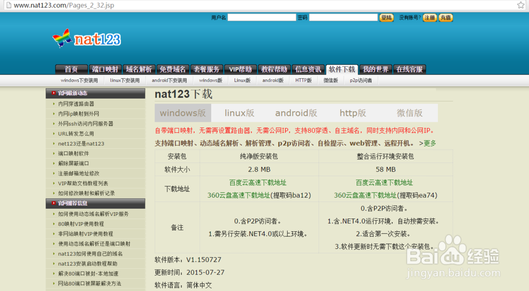Open sidebar link VIP帮助文档教程列表
Viewport: 529px width, 291px height.
(x=83, y=183)
